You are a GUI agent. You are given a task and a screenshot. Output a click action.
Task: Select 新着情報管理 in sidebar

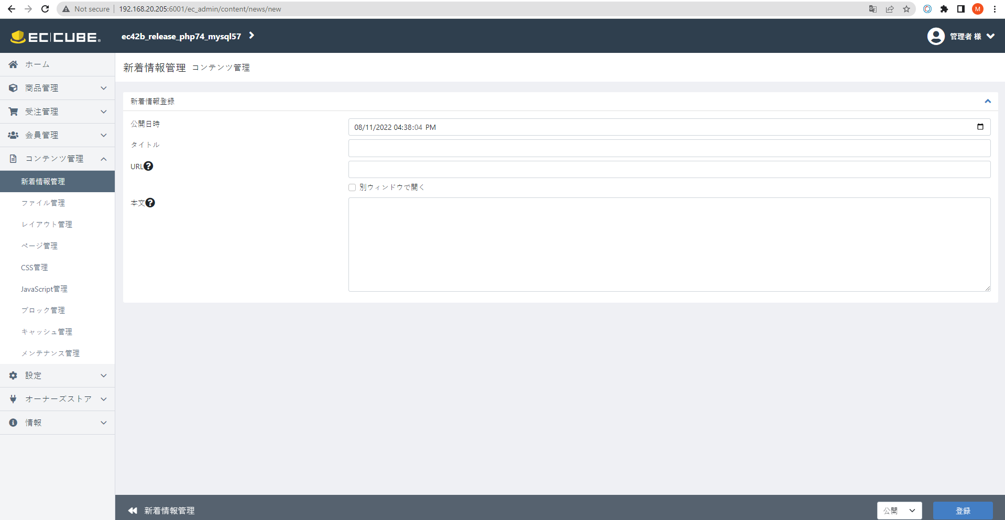click(x=57, y=181)
